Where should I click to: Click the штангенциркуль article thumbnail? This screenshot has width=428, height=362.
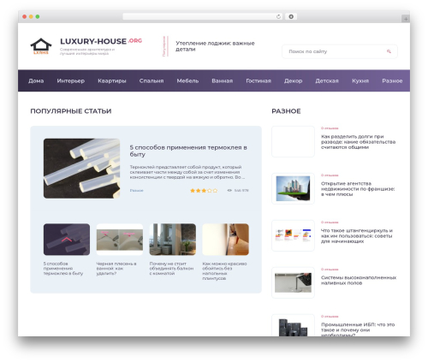tap(293, 235)
